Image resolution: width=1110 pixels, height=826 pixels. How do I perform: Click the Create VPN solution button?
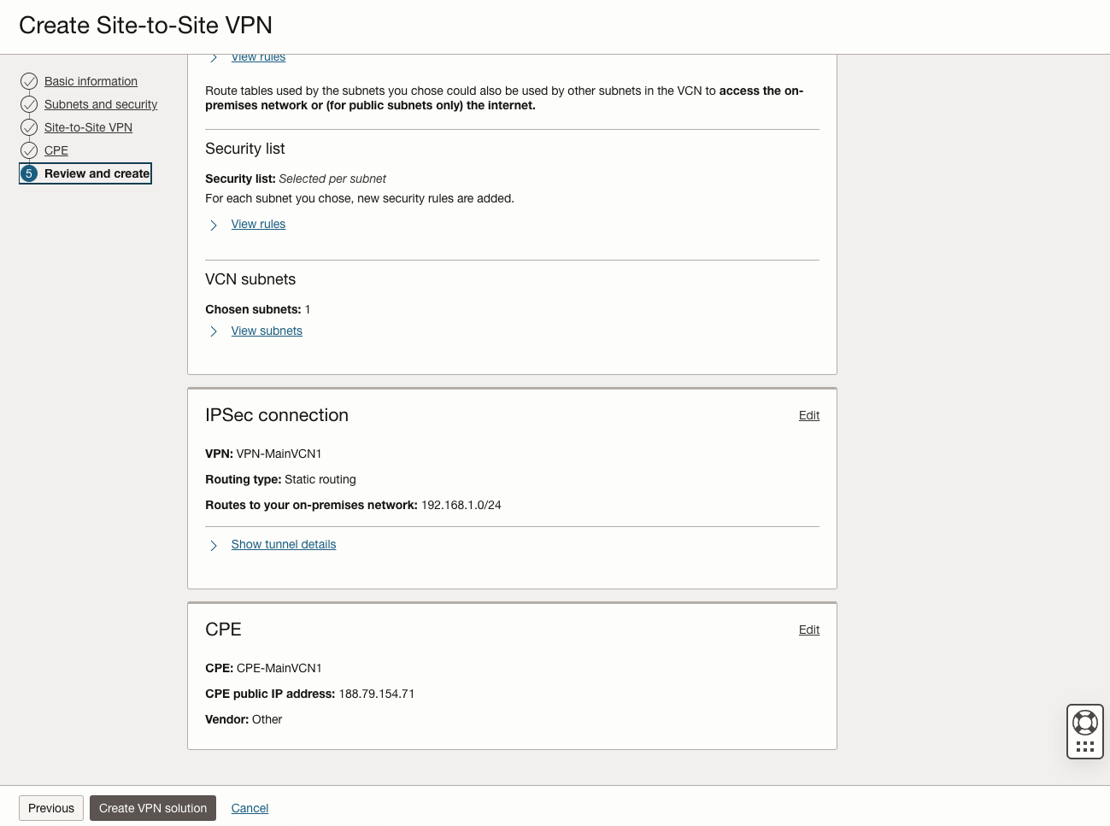(x=152, y=808)
